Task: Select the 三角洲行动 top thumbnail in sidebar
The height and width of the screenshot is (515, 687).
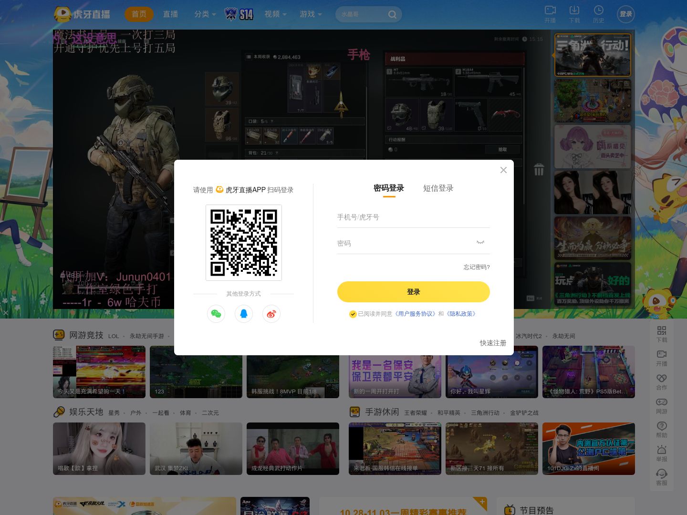Action: click(593, 55)
